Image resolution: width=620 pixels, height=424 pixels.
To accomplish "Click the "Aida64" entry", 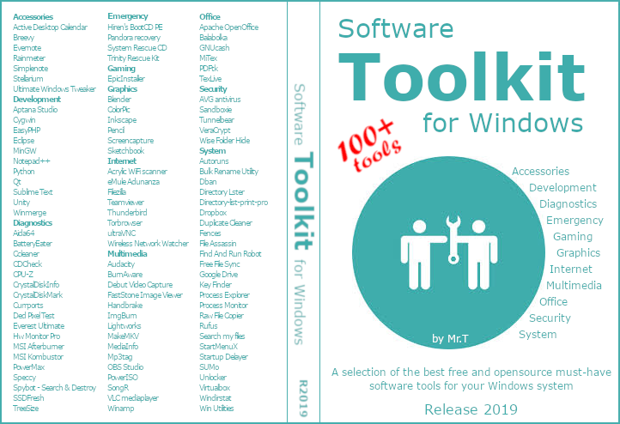I will pos(24,233).
